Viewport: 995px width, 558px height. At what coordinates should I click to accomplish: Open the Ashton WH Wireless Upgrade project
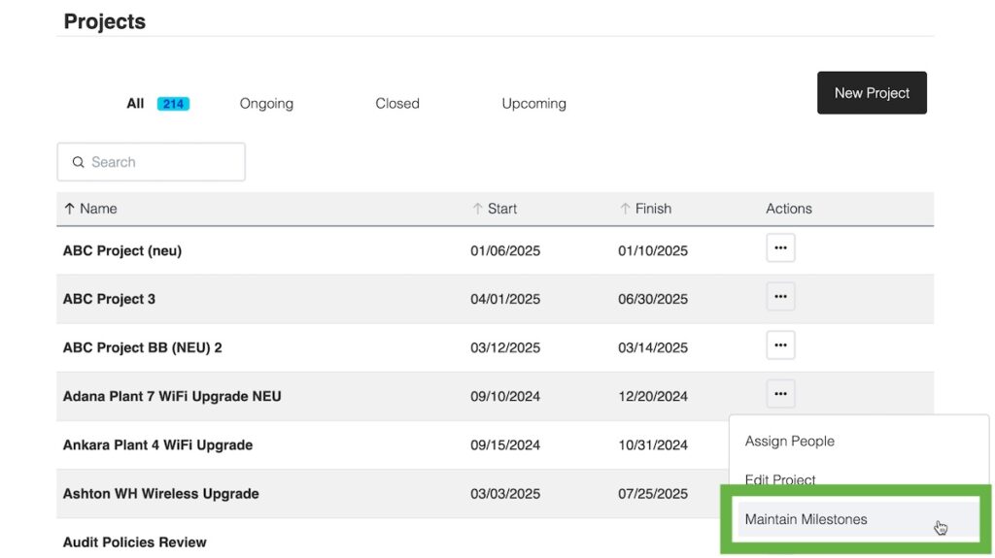pos(160,494)
